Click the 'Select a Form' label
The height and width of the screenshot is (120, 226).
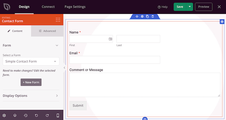point(12,55)
